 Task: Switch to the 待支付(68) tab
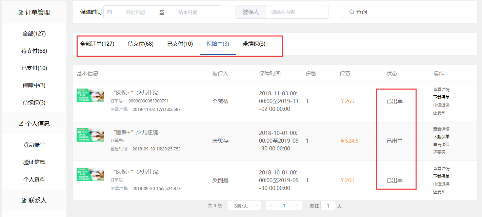(x=141, y=44)
